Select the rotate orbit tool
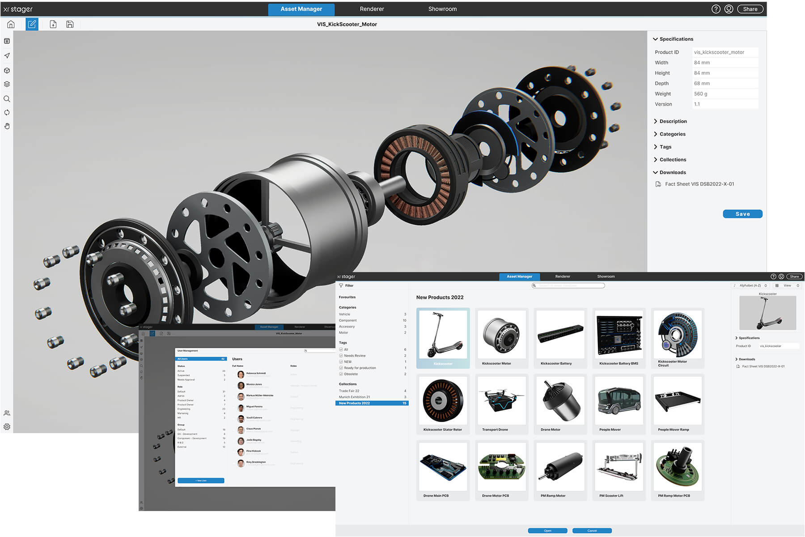The width and height of the screenshot is (805, 537). tap(7, 112)
